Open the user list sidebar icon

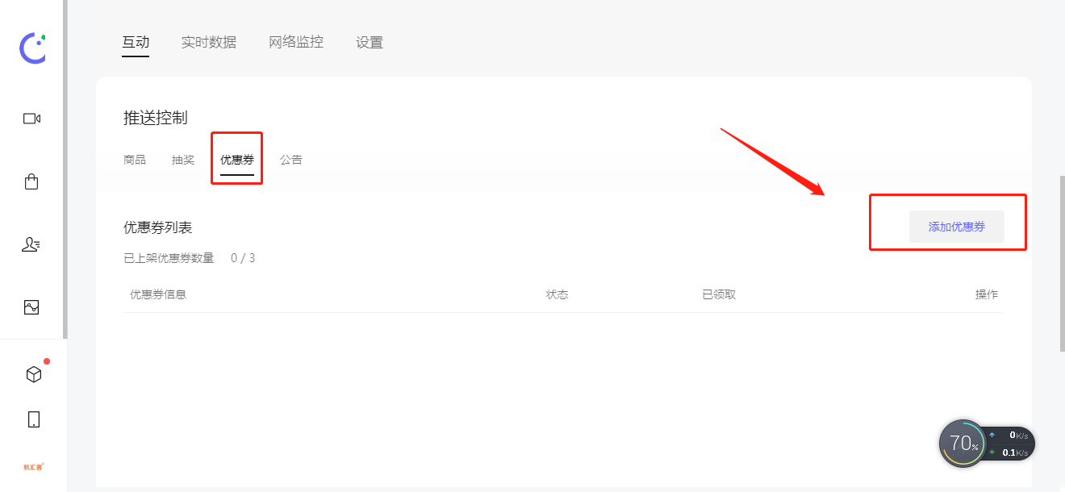coord(31,244)
